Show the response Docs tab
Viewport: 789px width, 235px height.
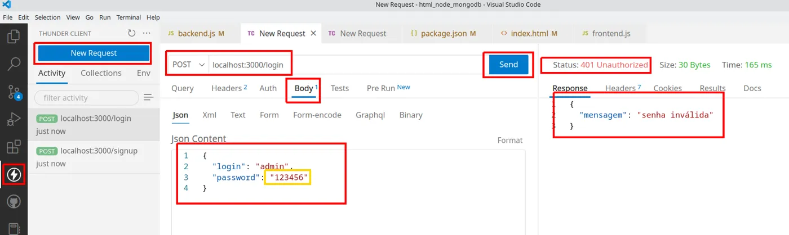[752, 88]
